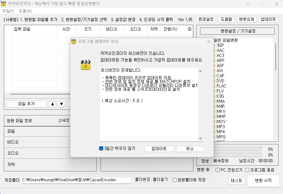Click the lower 0% overall progress bar
Screen dimensions: 283x194
click(238, 155)
